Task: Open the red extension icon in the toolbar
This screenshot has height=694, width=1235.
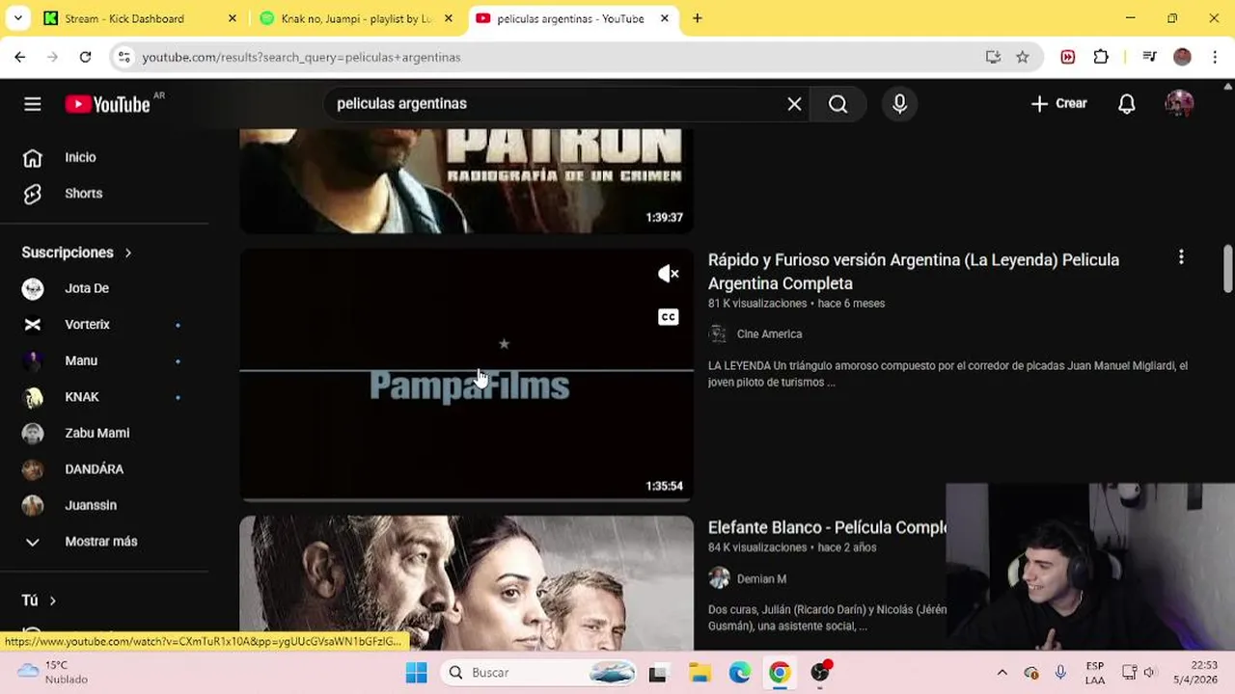Action: coord(1068,57)
